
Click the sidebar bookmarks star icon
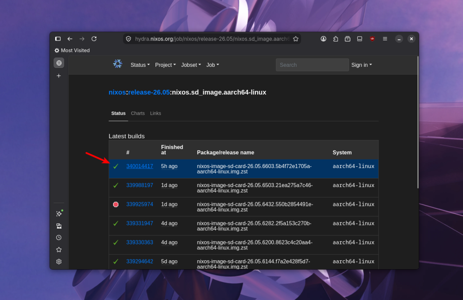point(59,249)
